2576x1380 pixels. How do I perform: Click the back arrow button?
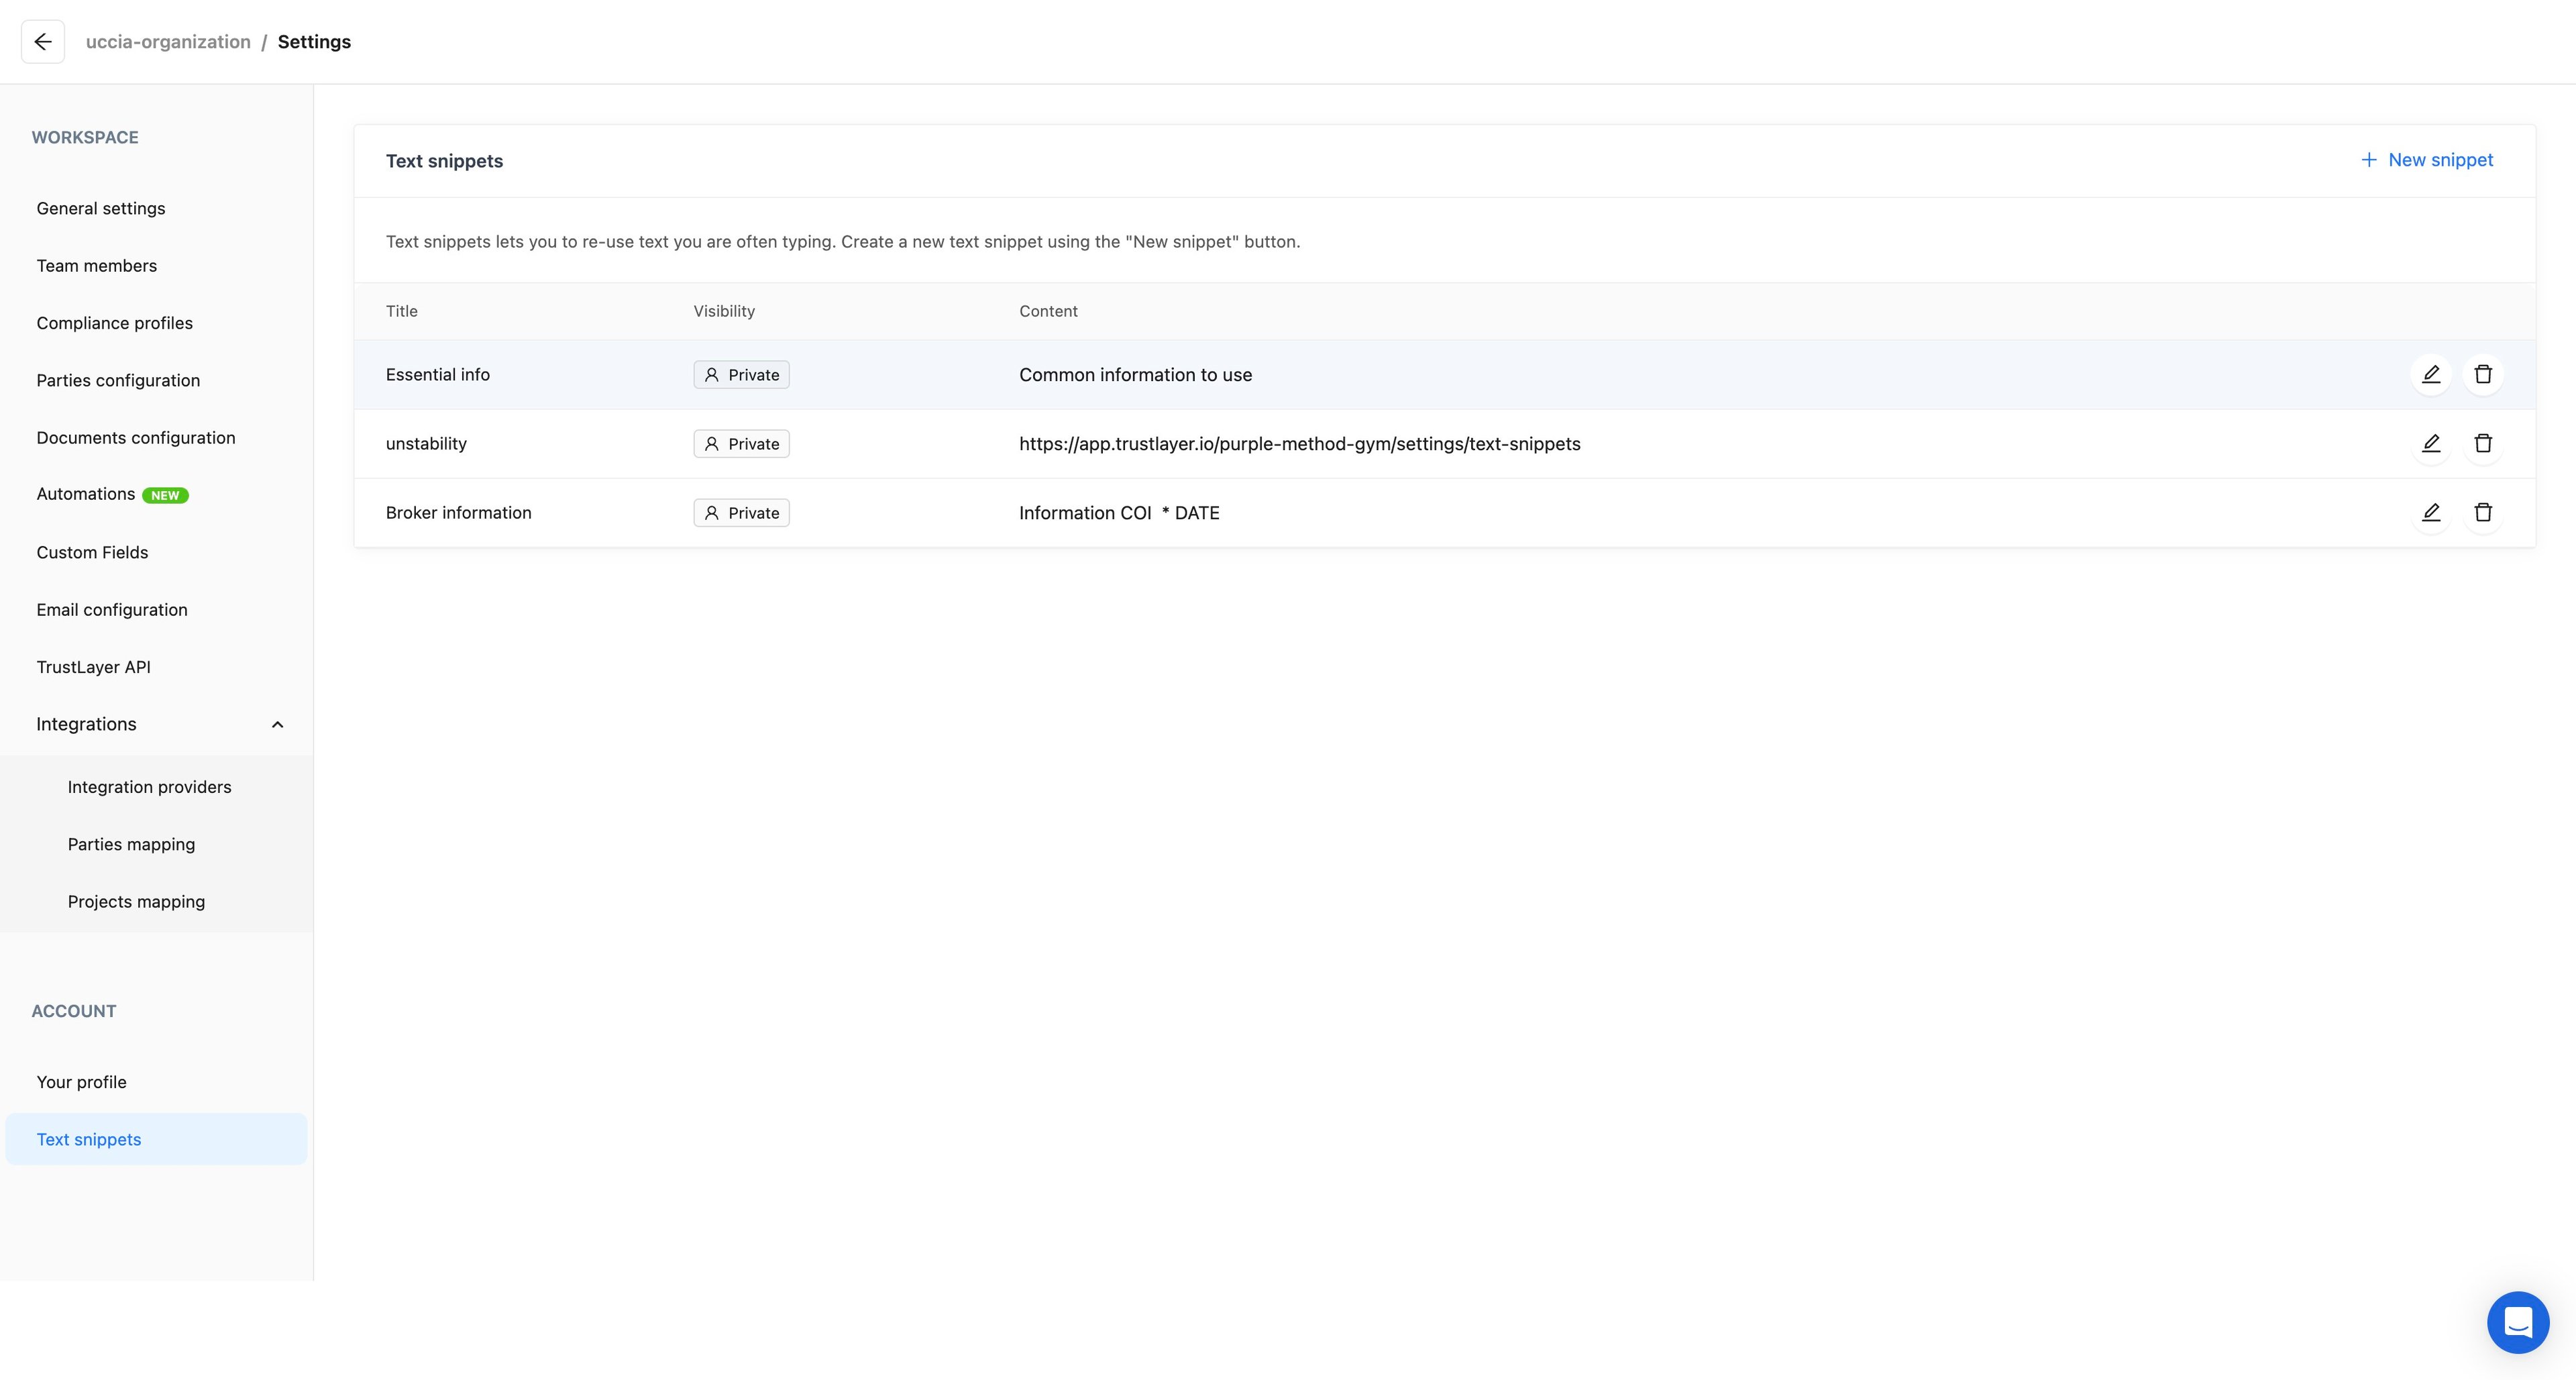(x=42, y=42)
